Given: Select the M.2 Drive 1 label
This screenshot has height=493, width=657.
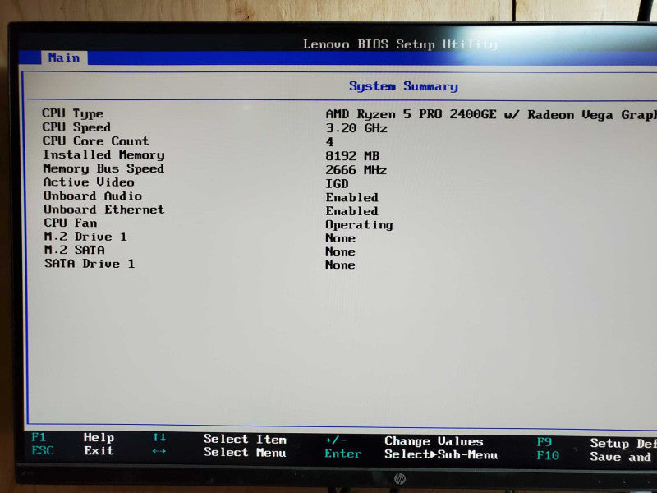Looking at the screenshot, I should 85,237.
